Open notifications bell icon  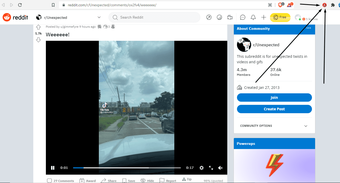pyautogui.click(x=253, y=17)
